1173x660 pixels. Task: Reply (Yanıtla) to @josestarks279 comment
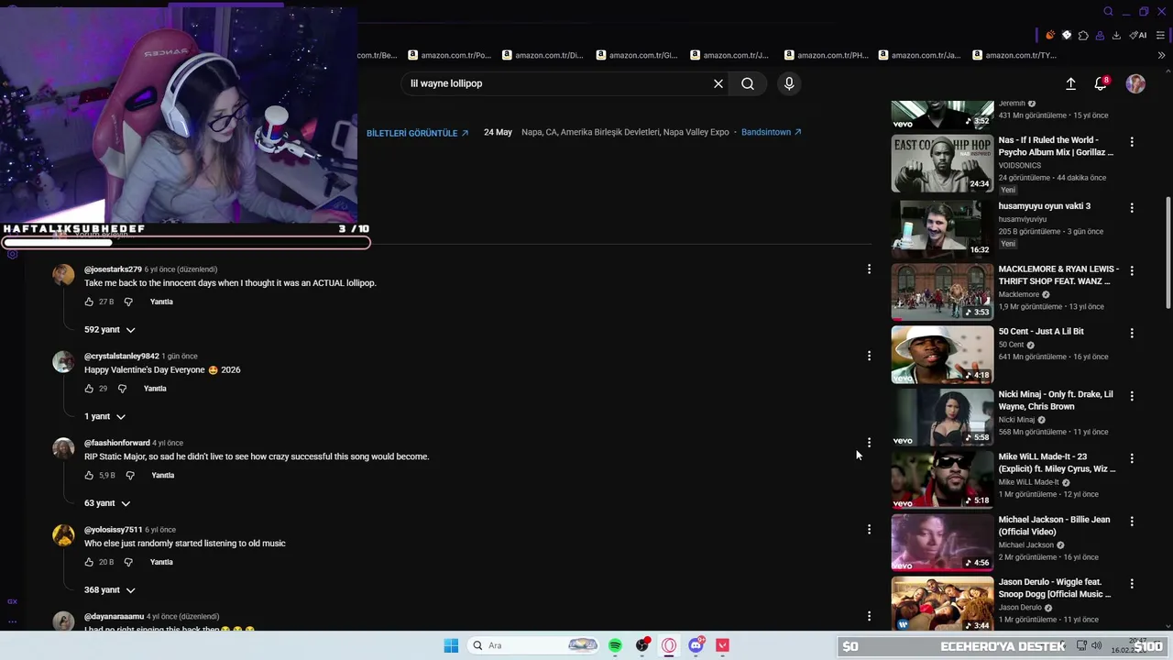tap(161, 302)
